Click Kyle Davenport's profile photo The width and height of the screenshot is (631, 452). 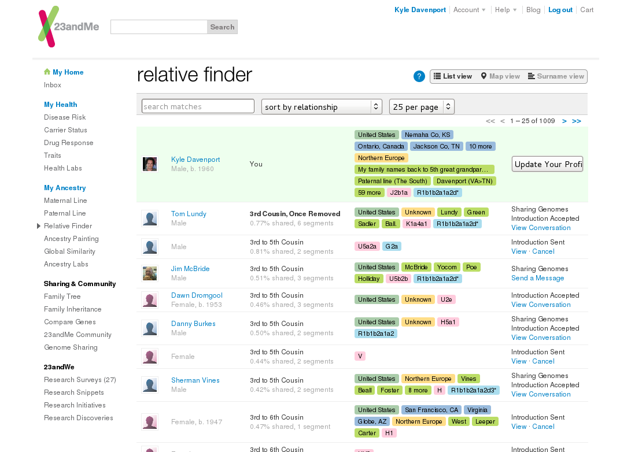pos(150,164)
